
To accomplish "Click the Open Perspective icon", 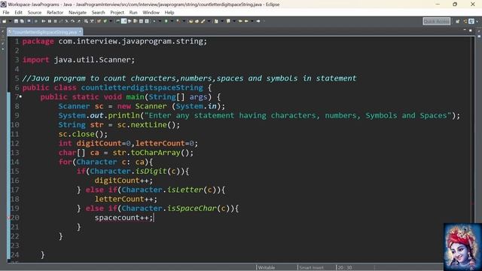I will (458, 21).
